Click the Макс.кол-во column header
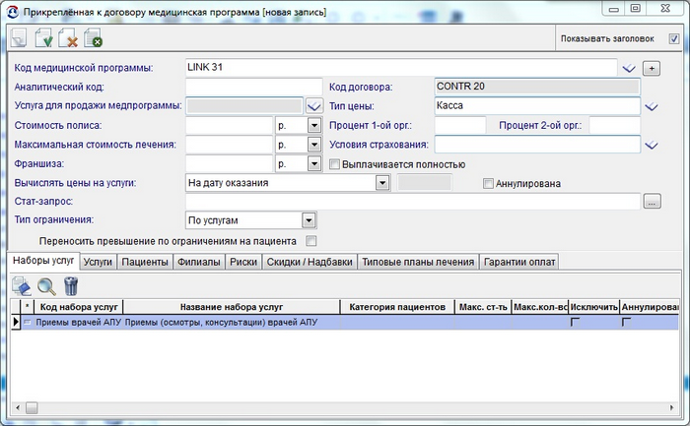 (x=540, y=307)
